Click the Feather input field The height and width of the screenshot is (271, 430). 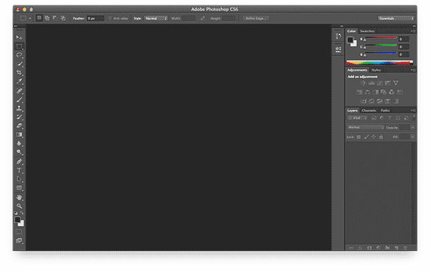[95, 19]
